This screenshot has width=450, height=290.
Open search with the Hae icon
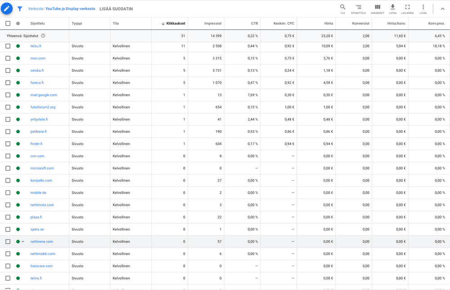[343, 9]
